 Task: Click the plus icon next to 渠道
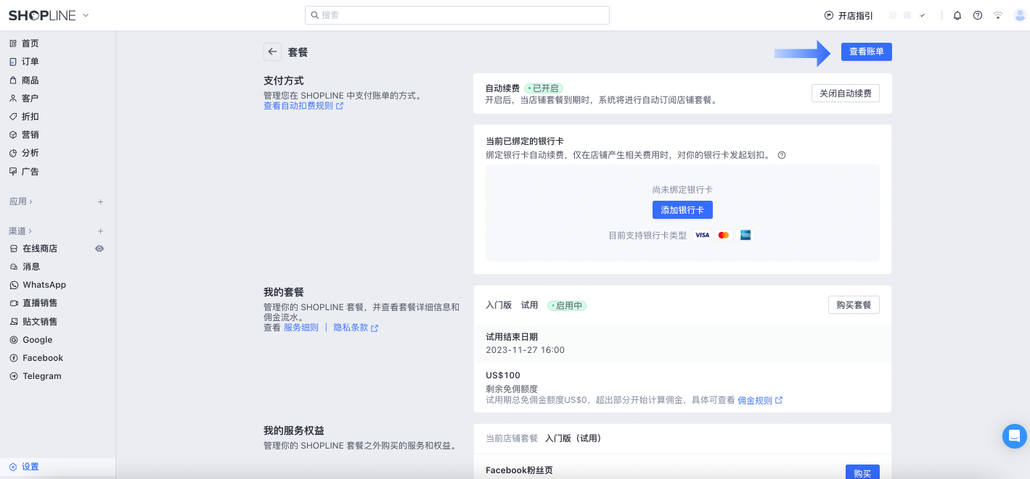point(101,231)
